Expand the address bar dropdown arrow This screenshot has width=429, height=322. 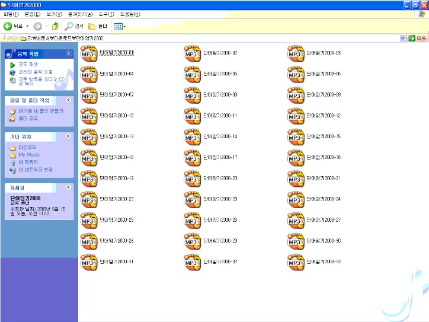click(402, 38)
